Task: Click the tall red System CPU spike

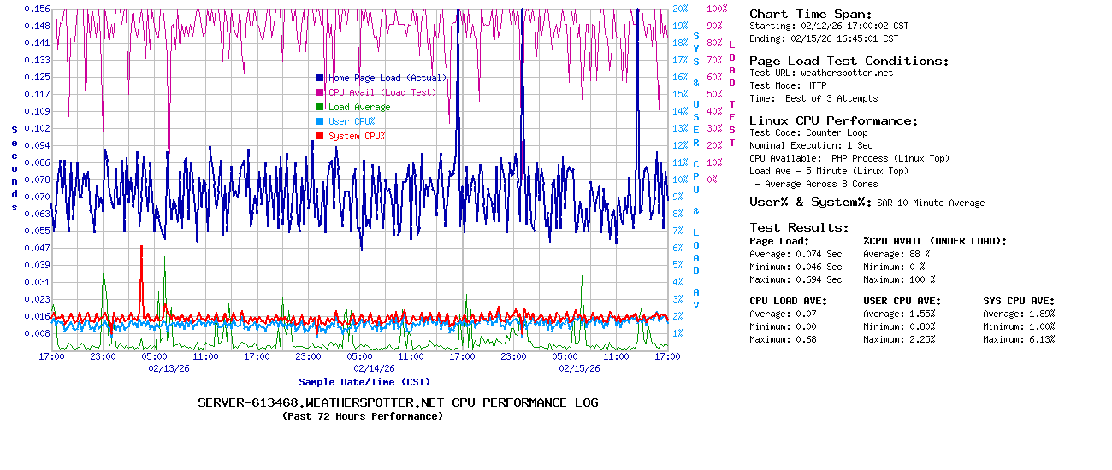Action: coord(141,273)
